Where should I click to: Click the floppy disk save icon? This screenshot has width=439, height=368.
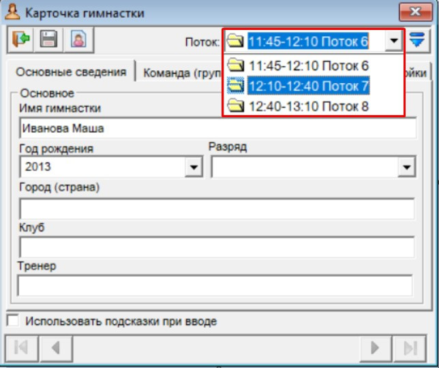(48, 40)
